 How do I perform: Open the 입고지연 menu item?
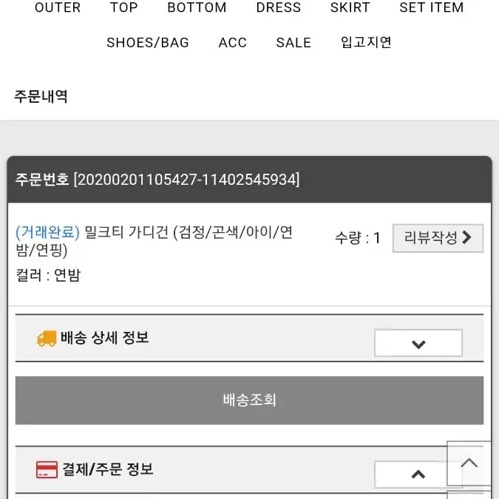[x=366, y=42]
